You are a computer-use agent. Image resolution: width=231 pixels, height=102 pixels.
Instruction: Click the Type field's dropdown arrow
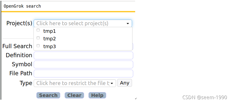[112, 83]
